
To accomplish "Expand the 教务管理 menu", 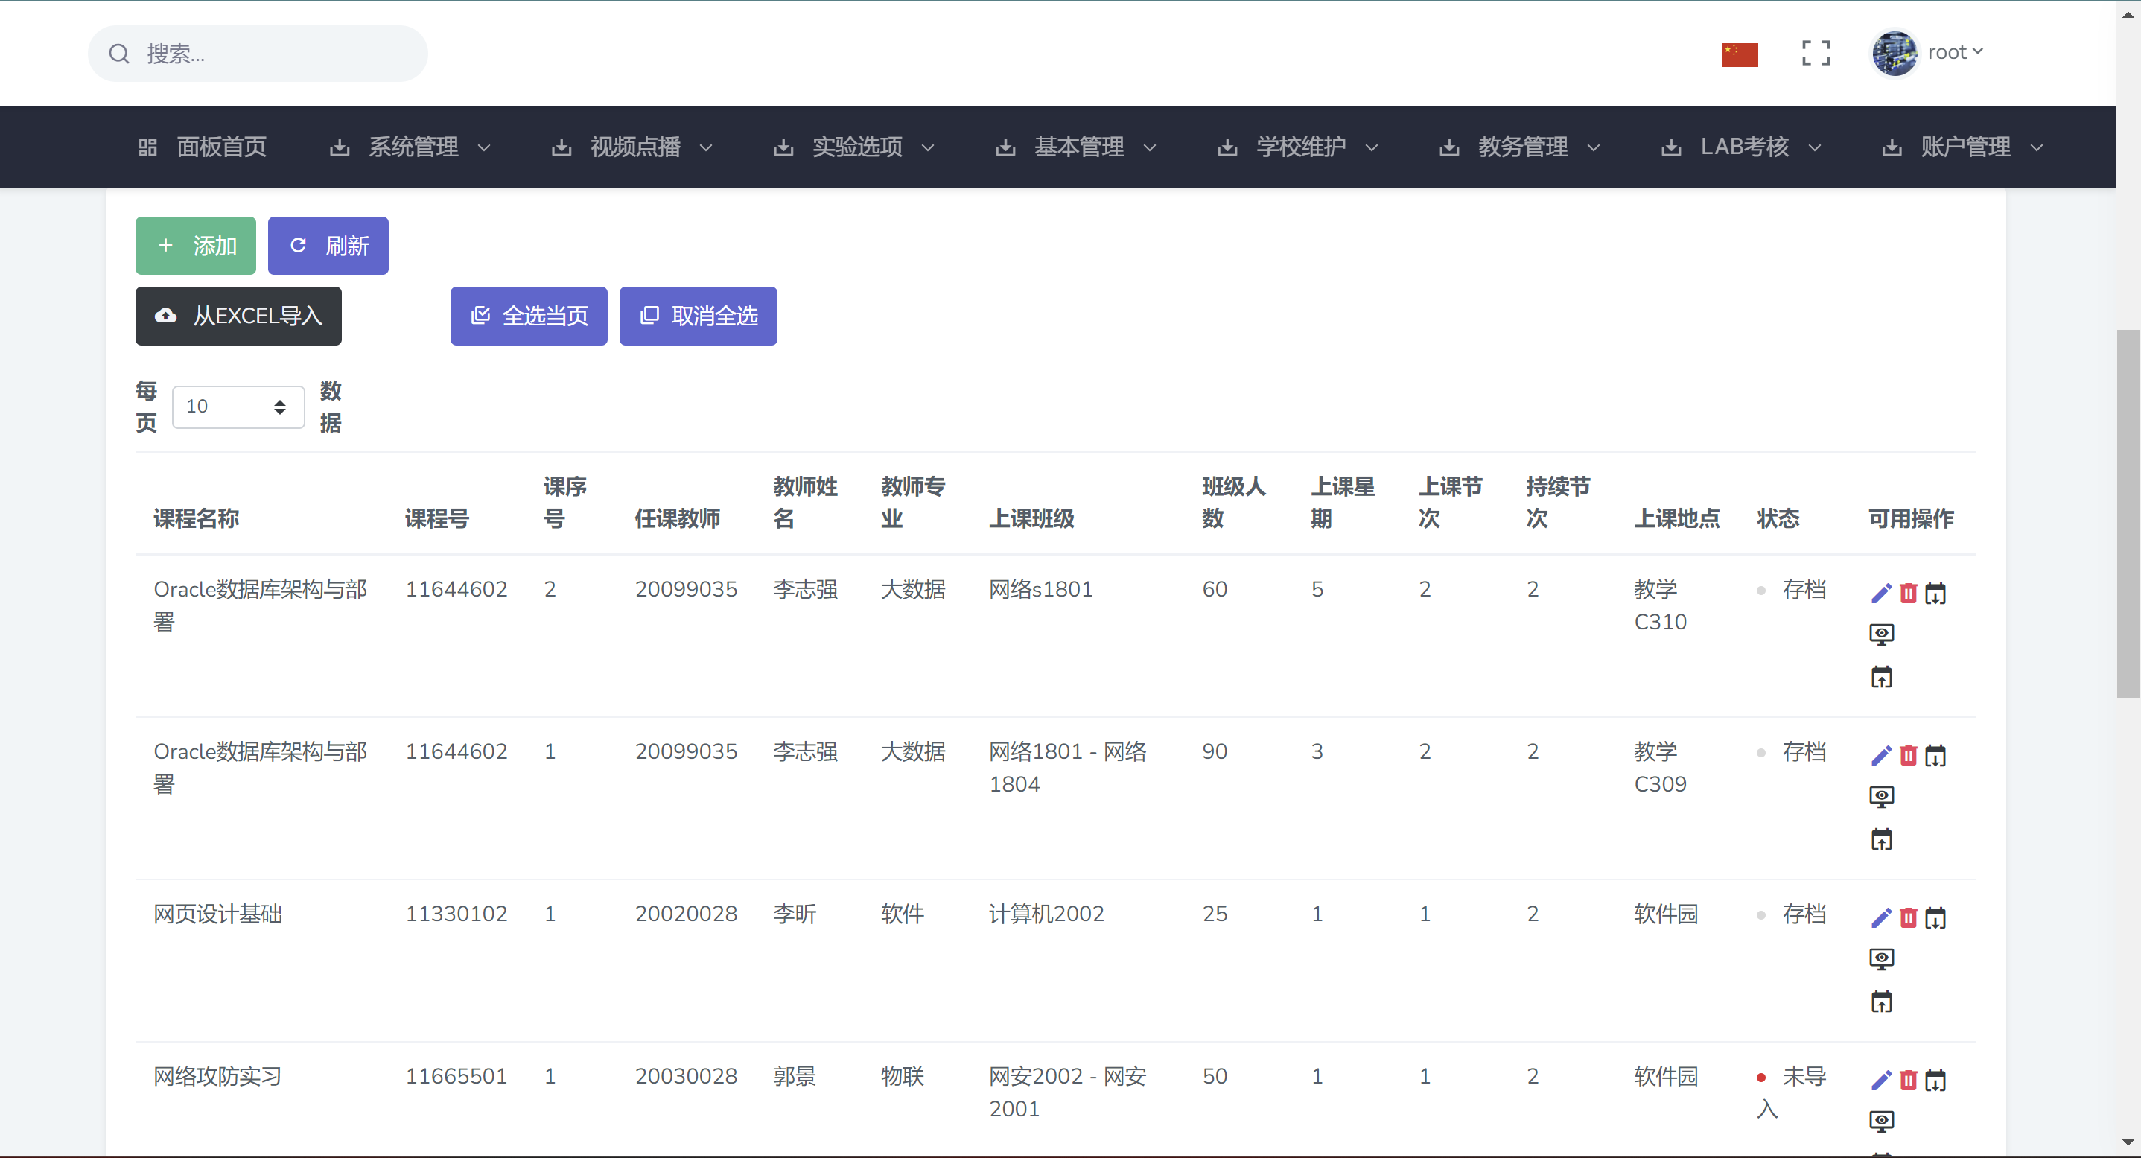I will (1520, 147).
